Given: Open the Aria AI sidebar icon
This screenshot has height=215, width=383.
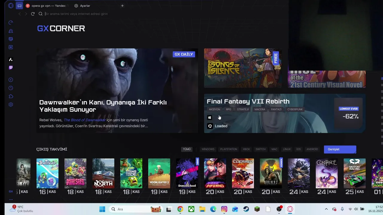Looking at the screenshot, I should click(11, 60).
